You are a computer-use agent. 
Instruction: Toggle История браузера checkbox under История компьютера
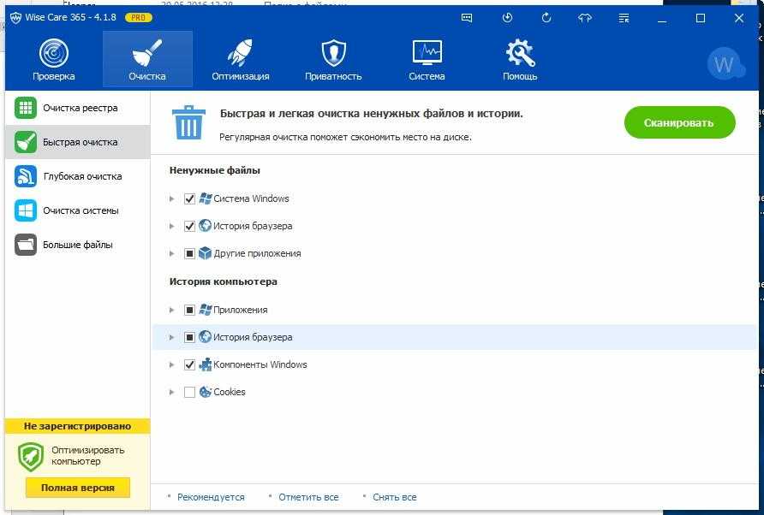coord(189,337)
